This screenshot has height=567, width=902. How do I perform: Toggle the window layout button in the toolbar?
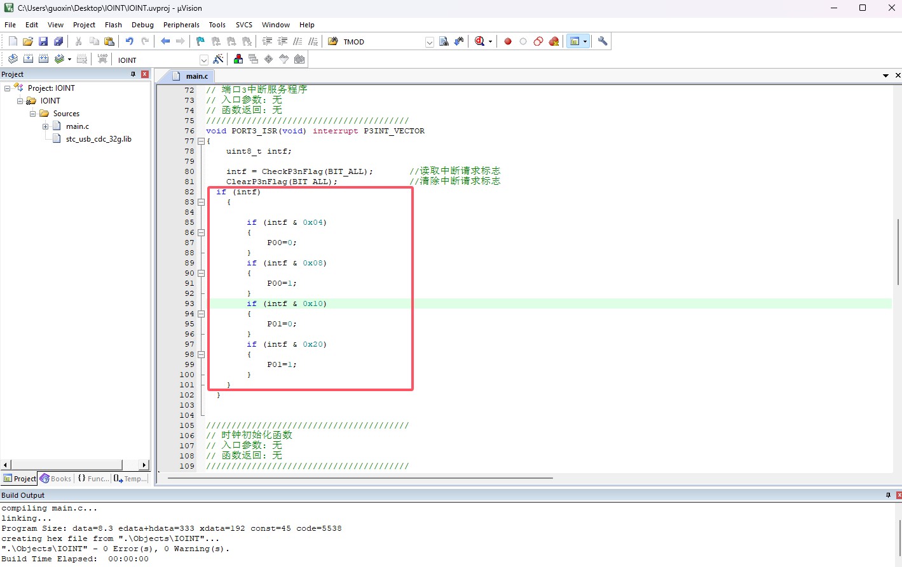tap(575, 41)
